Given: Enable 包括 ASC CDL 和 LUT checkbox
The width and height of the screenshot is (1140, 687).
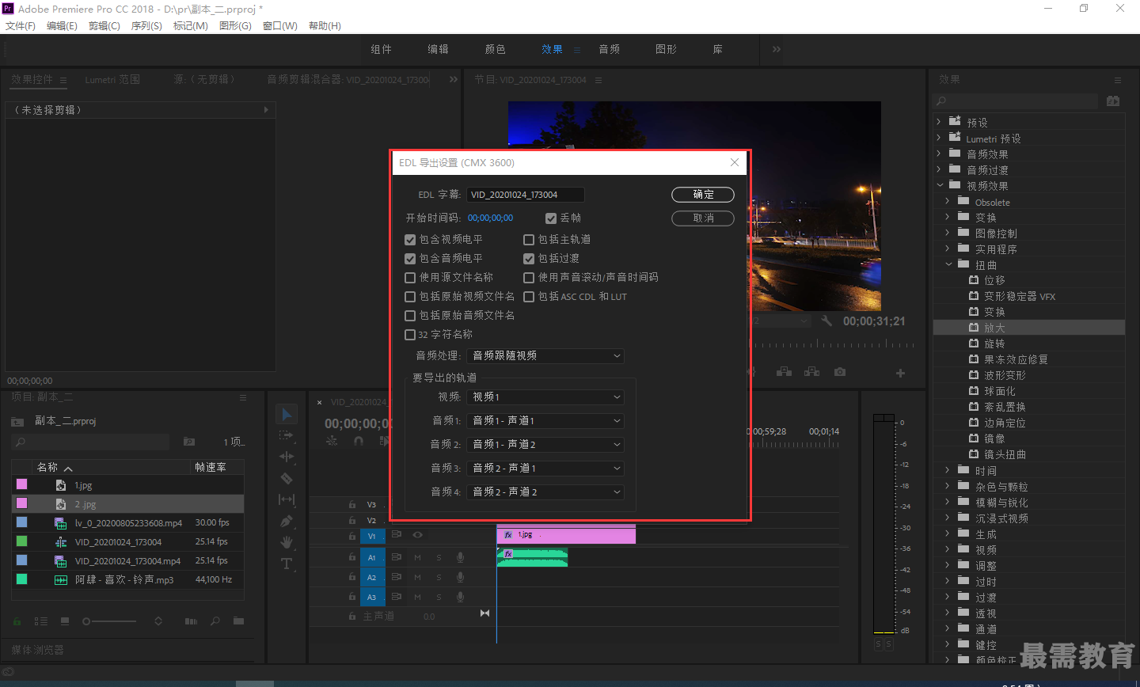Looking at the screenshot, I should click(529, 297).
